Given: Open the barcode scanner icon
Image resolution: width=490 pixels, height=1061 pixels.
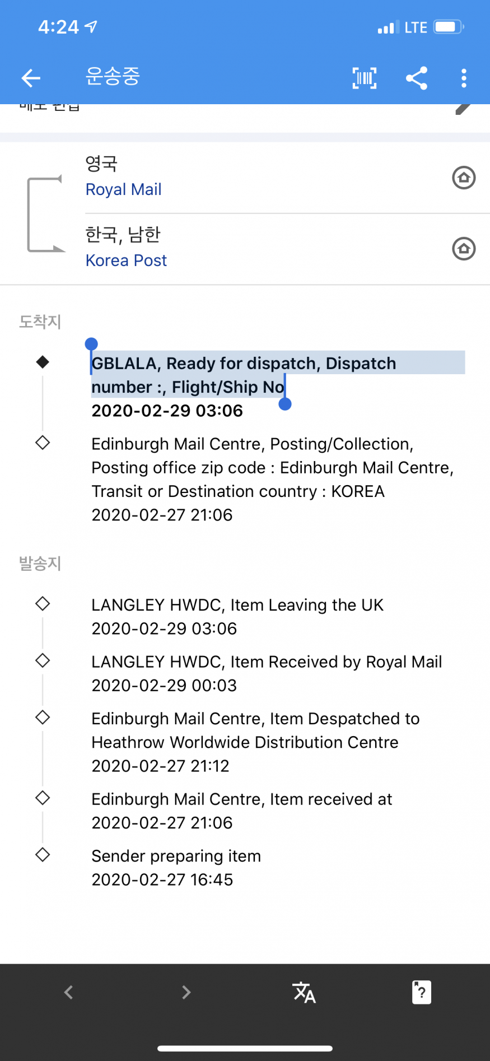Looking at the screenshot, I should pos(365,78).
